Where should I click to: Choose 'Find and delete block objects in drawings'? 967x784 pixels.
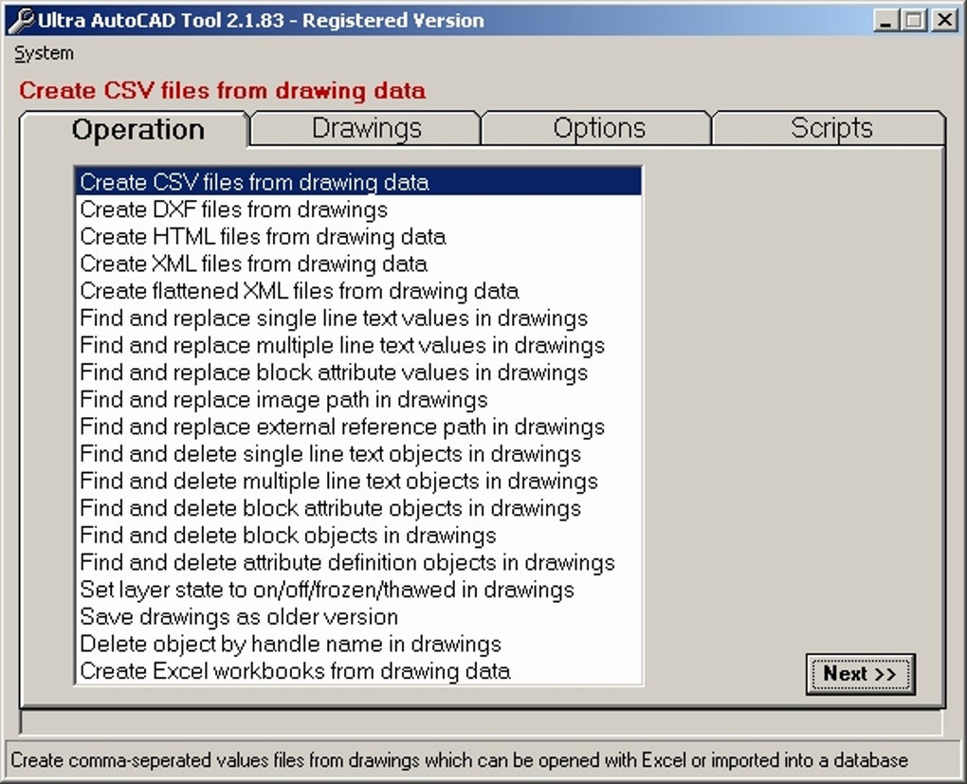(358, 536)
